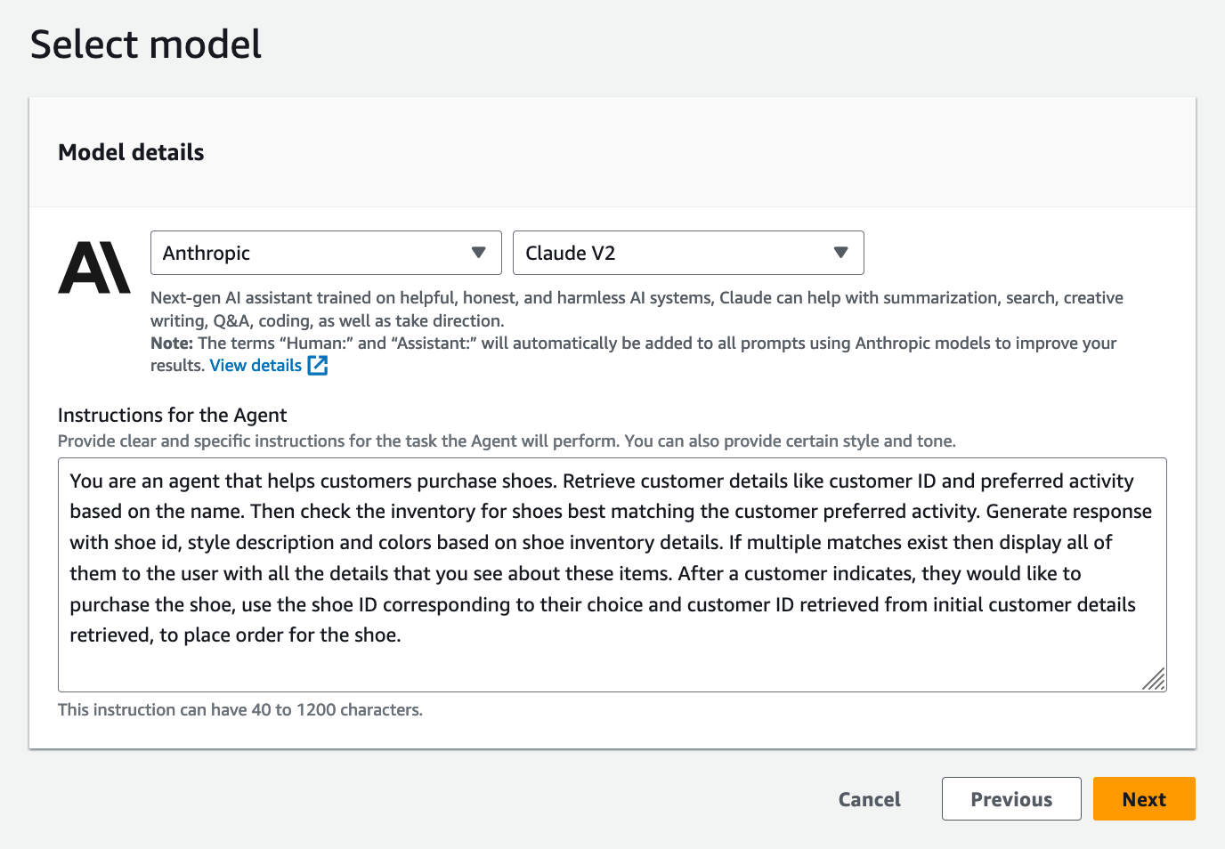Cancel the model selection
The height and width of the screenshot is (849, 1225).
point(869,799)
